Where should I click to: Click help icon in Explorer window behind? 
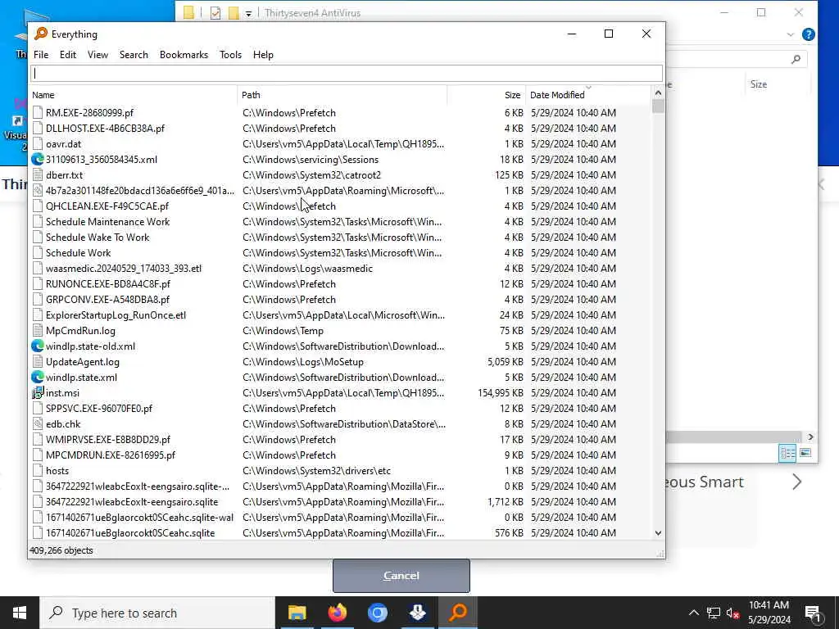(809, 34)
